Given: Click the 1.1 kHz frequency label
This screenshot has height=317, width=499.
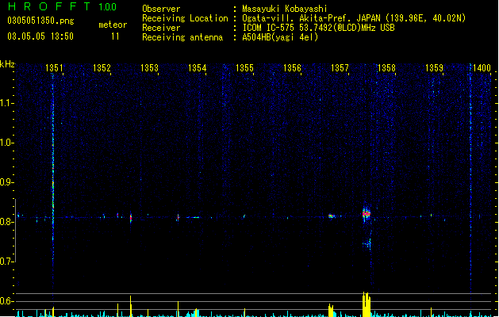Looking at the screenshot, I should point(6,103).
